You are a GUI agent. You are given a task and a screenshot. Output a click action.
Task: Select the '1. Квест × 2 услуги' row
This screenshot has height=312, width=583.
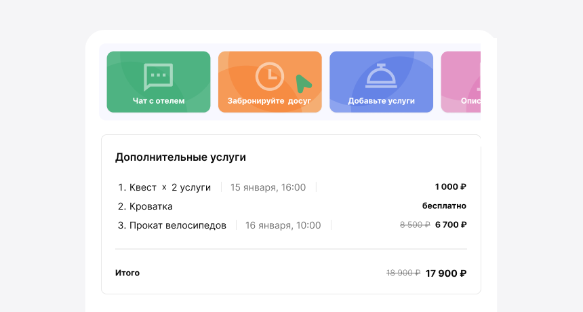291,187
